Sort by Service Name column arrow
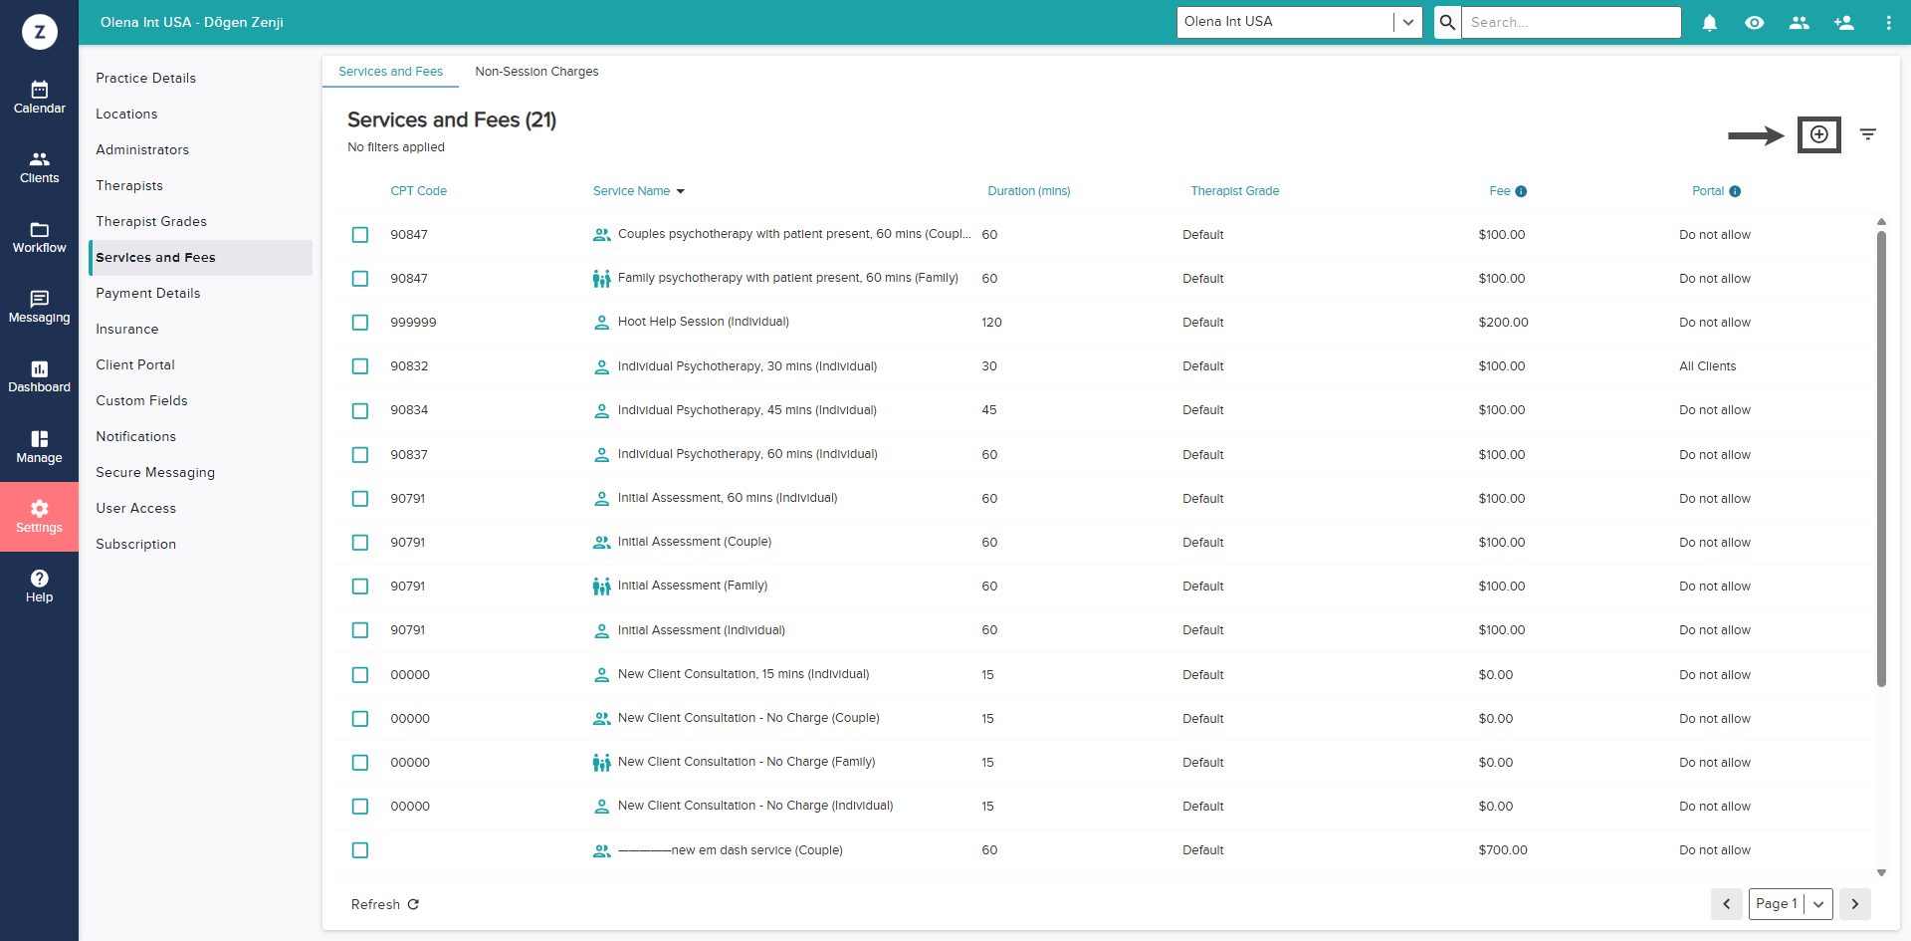1911x941 pixels. click(681, 191)
